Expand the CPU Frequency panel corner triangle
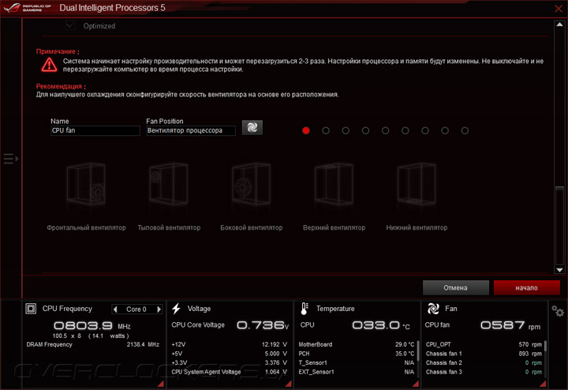568x390 pixels. pos(161,384)
